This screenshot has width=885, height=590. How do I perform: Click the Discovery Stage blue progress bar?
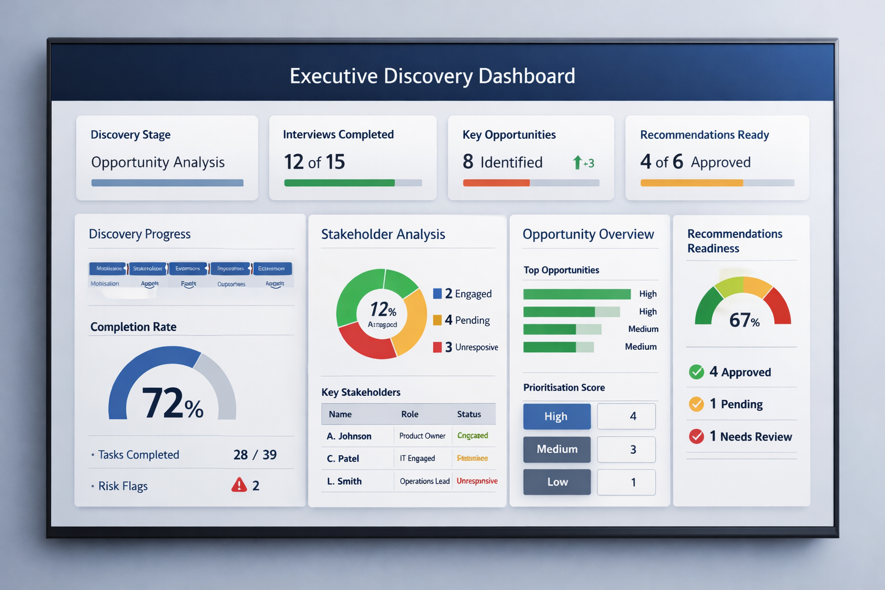coord(167,183)
